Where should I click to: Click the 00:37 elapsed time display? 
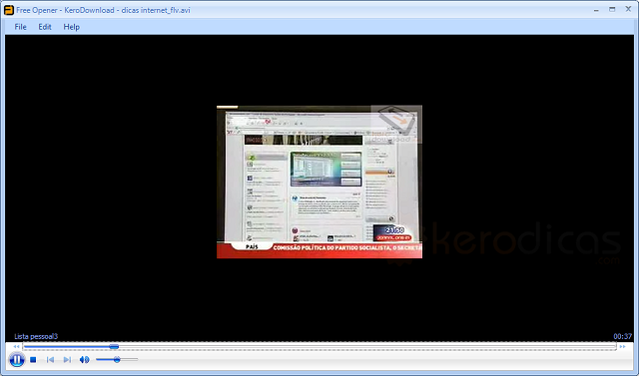coord(623,336)
